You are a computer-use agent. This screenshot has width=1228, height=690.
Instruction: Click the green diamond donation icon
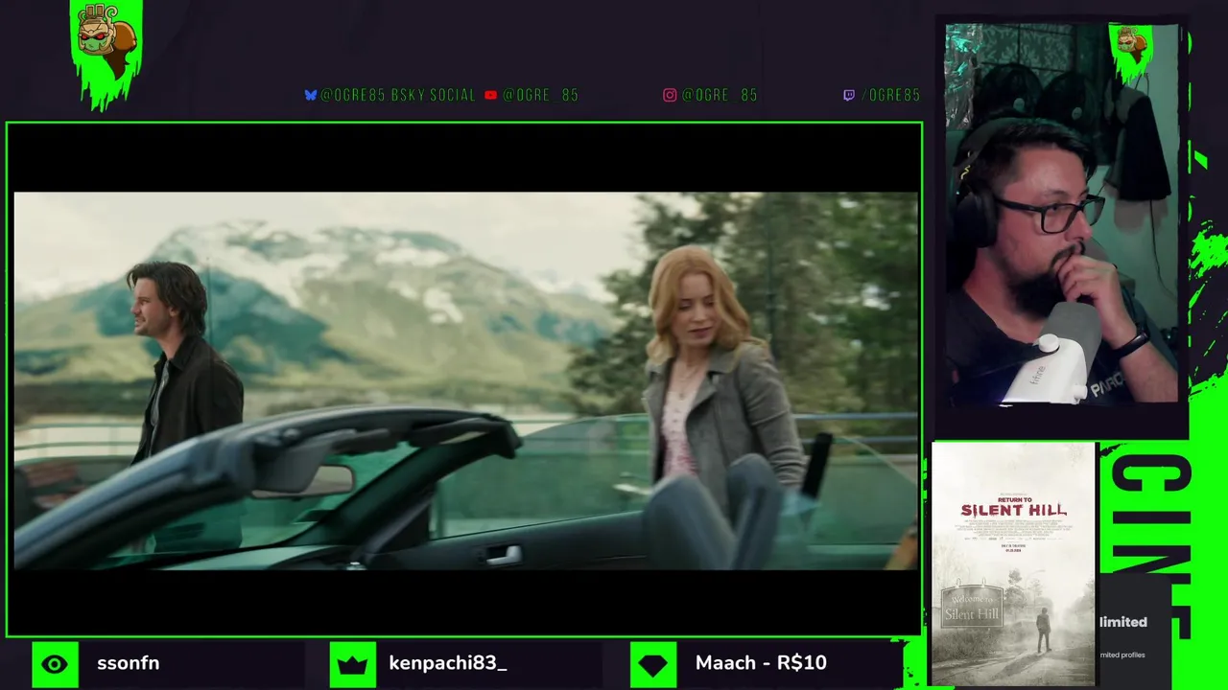(x=652, y=663)
